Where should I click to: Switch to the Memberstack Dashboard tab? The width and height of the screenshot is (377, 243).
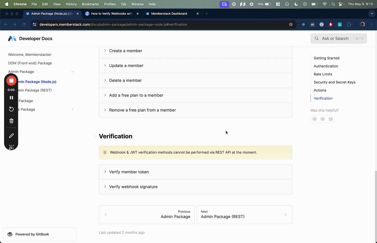tap(172, 14)
